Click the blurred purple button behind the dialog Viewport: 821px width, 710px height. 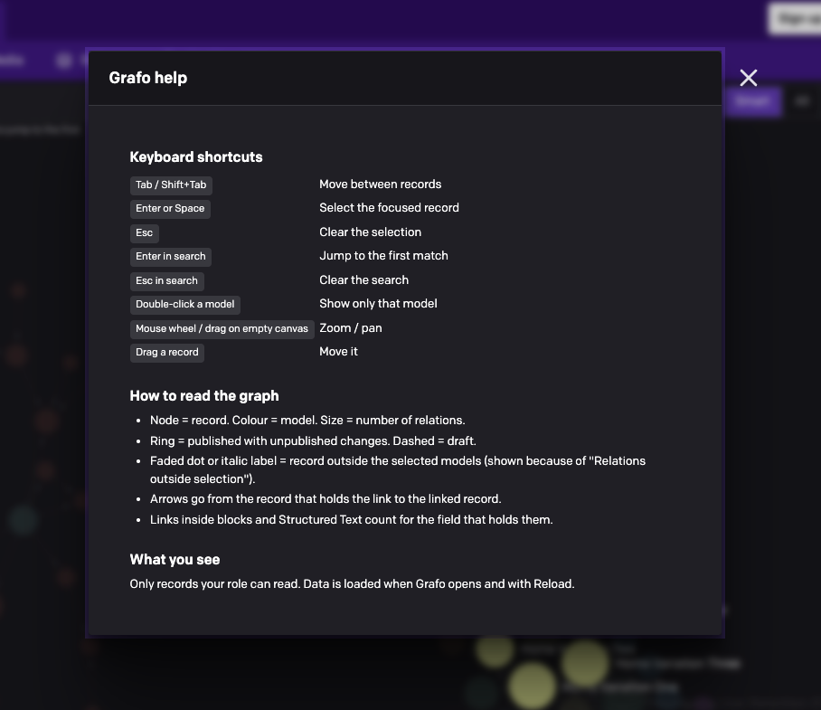coord(752,101)
